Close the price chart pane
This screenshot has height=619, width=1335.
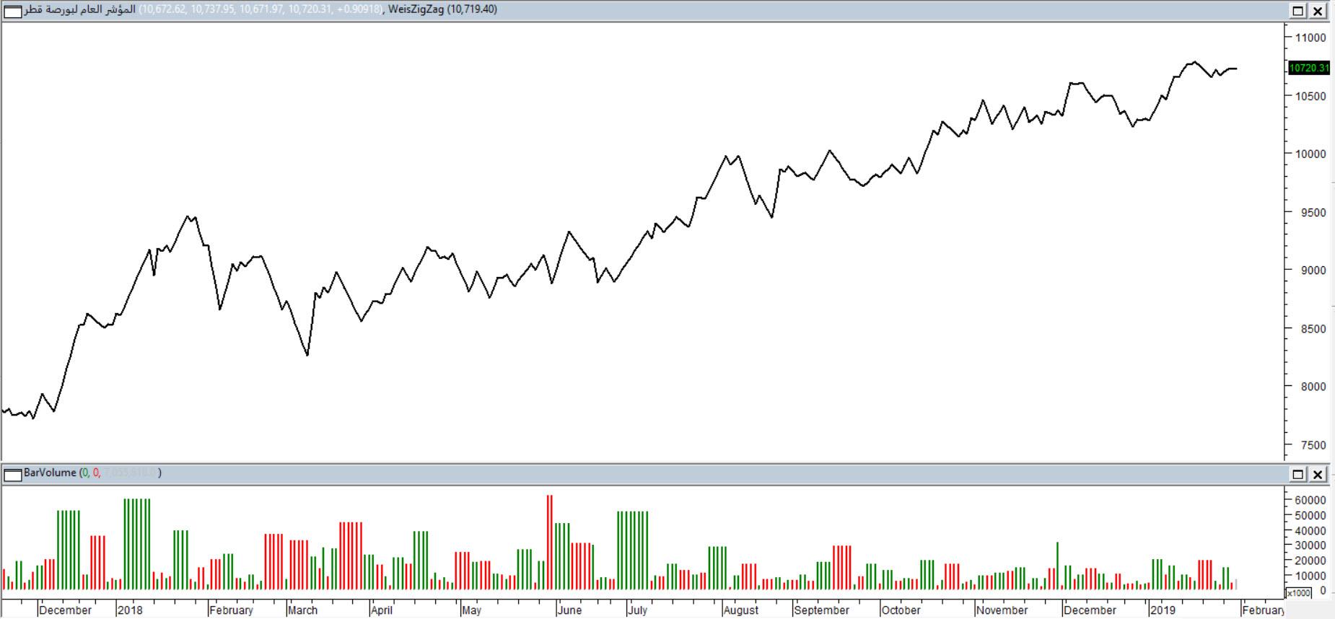[1318, 11]
